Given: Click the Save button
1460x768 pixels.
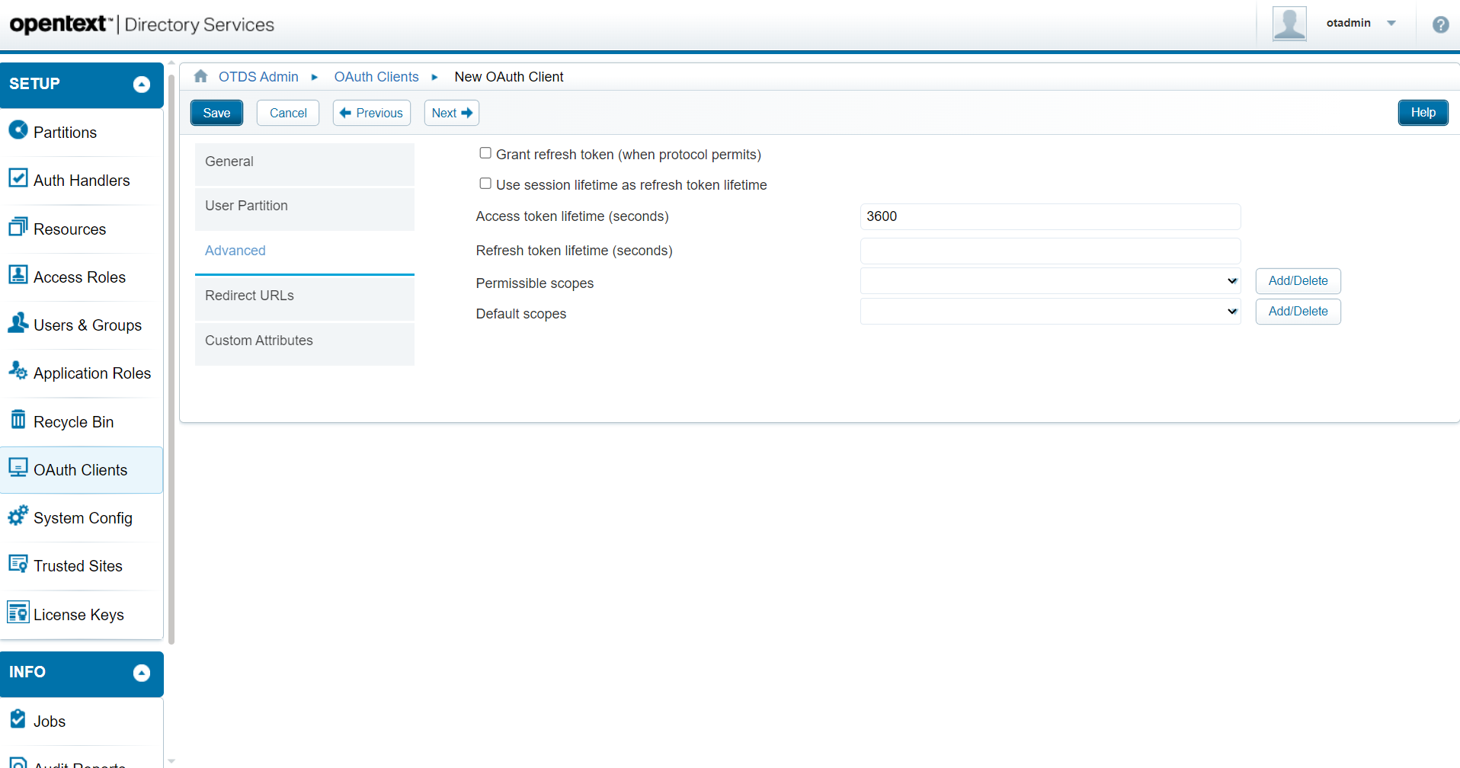Looking at the screenshot, I should pyautogui.click(x=216, y=113).
